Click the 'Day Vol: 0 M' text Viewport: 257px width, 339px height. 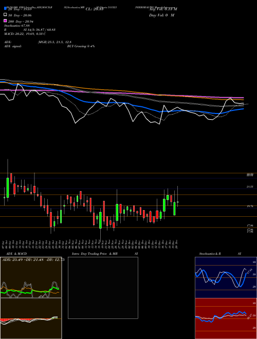click(x=161, y=15)
